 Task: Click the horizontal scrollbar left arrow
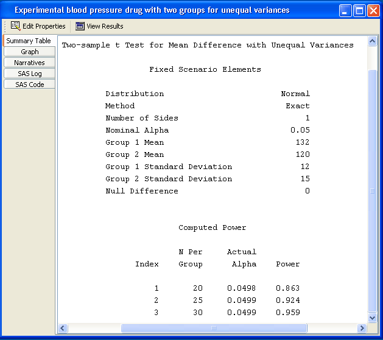[x=63, y=328]
